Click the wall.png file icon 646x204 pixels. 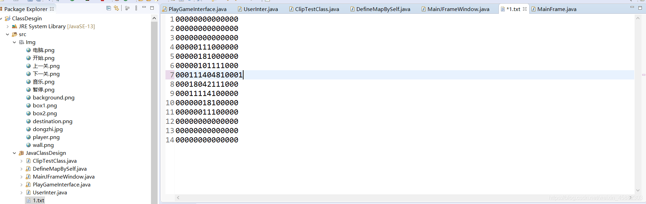[28, 145]
